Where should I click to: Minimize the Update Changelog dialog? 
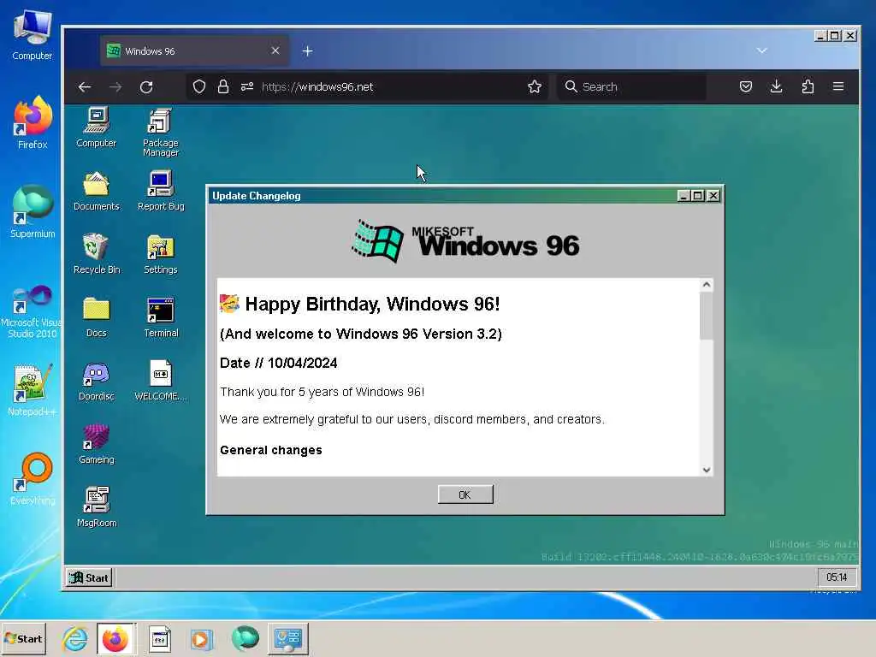pos(684,196)
